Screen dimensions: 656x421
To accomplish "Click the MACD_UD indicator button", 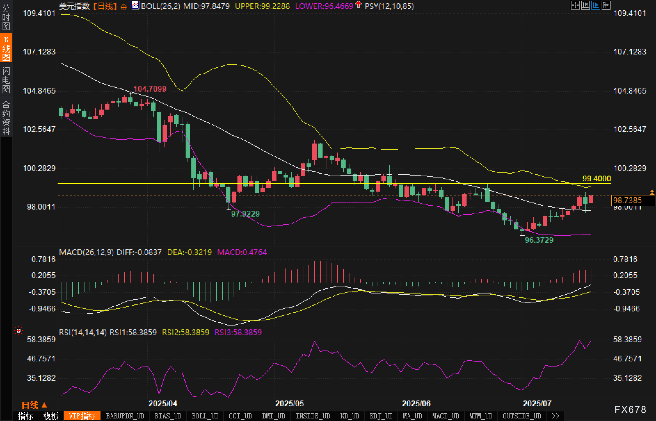I will click(x=445, y=416).
